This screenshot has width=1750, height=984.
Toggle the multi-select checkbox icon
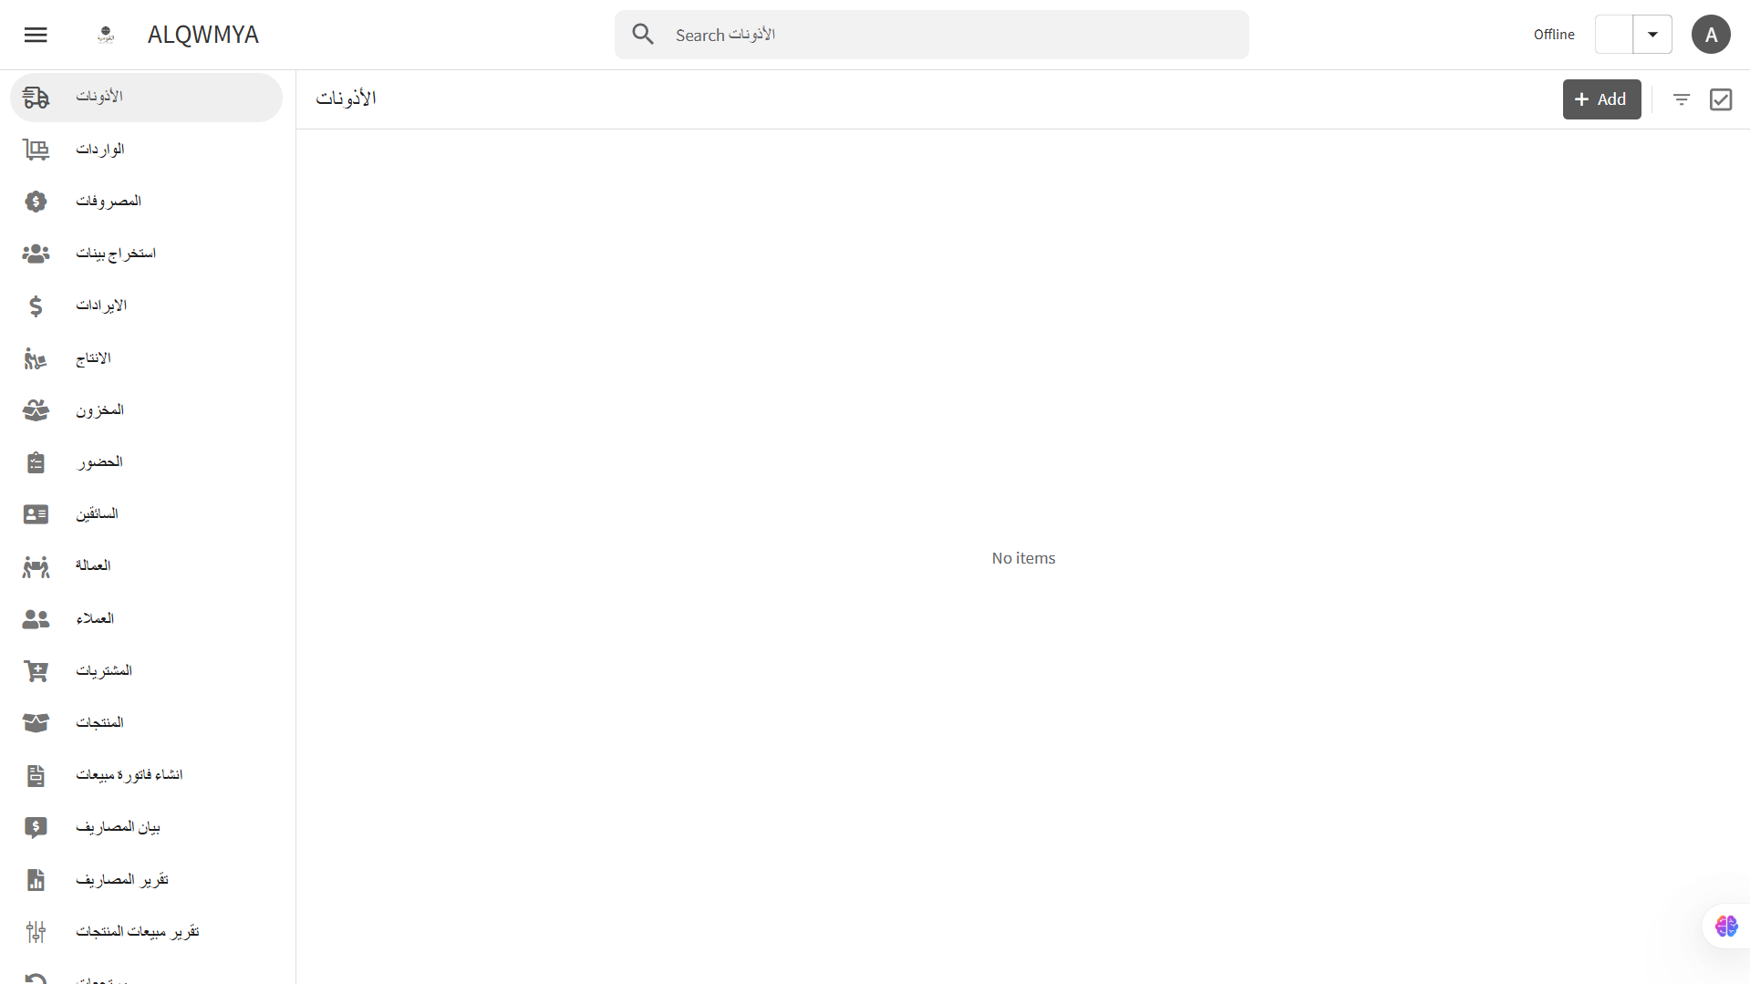click(1721, 99)
